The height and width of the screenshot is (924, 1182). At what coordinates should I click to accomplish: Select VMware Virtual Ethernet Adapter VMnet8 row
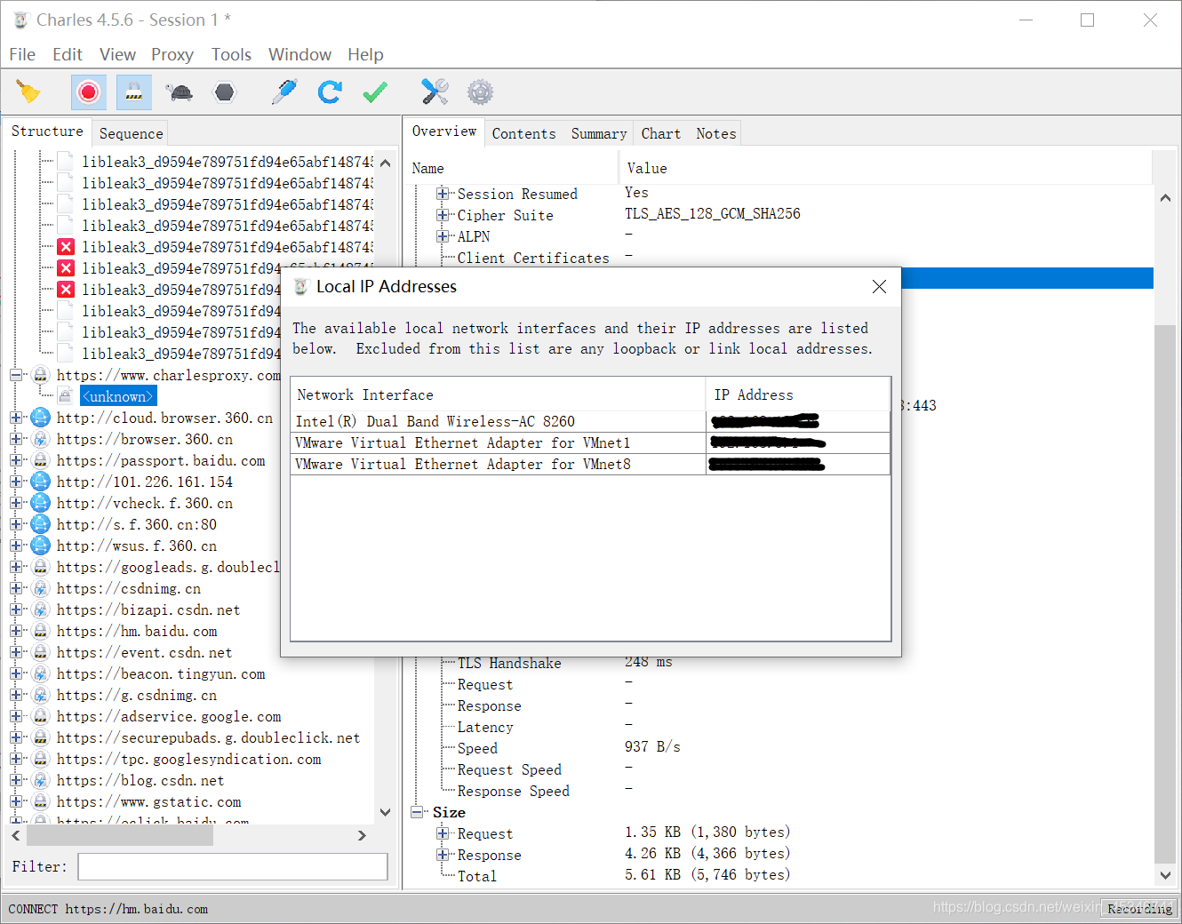coord(590,464)
